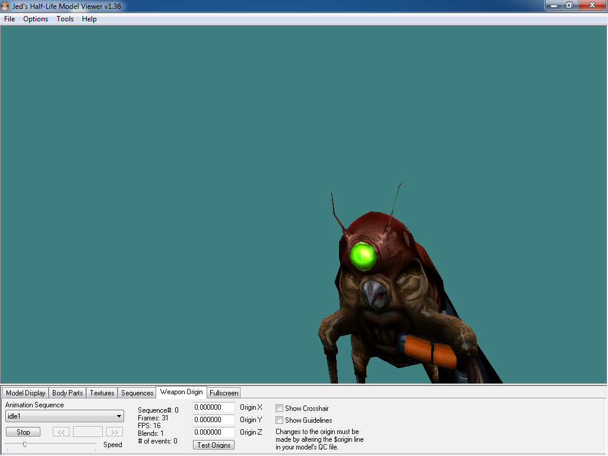Image resolution: width=608 pixels, height=456 pixels.
Task: Click the Half-Life app icon in title bar
Action: 5,6
